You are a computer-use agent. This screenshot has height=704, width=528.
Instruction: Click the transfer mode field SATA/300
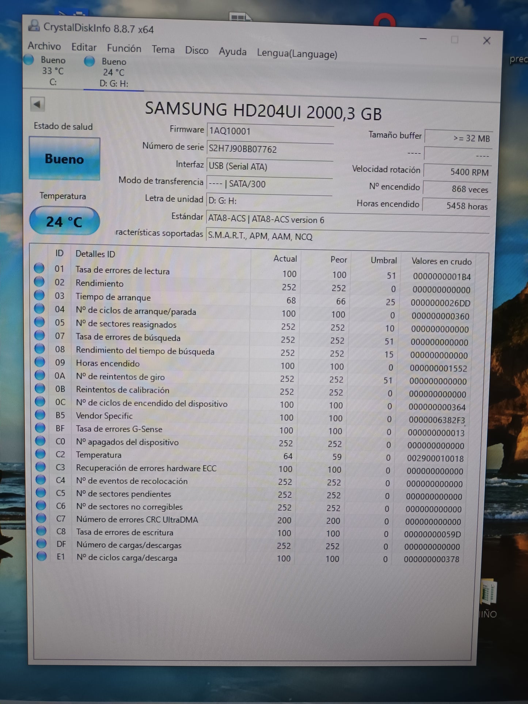pos(269,184)
